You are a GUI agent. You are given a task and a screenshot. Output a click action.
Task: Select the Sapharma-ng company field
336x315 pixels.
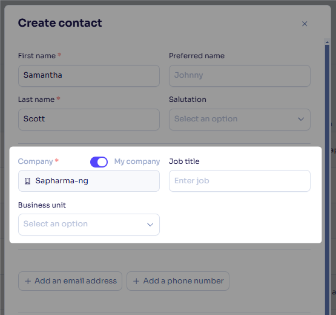click(89, 181)
